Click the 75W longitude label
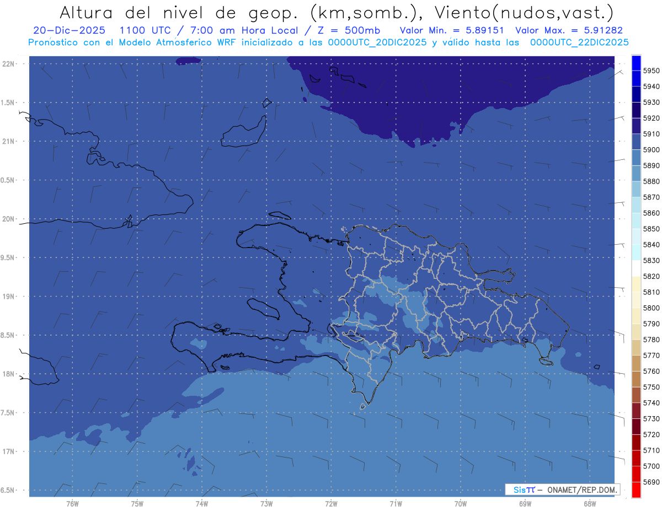662x511 pixels. (137, 504)
